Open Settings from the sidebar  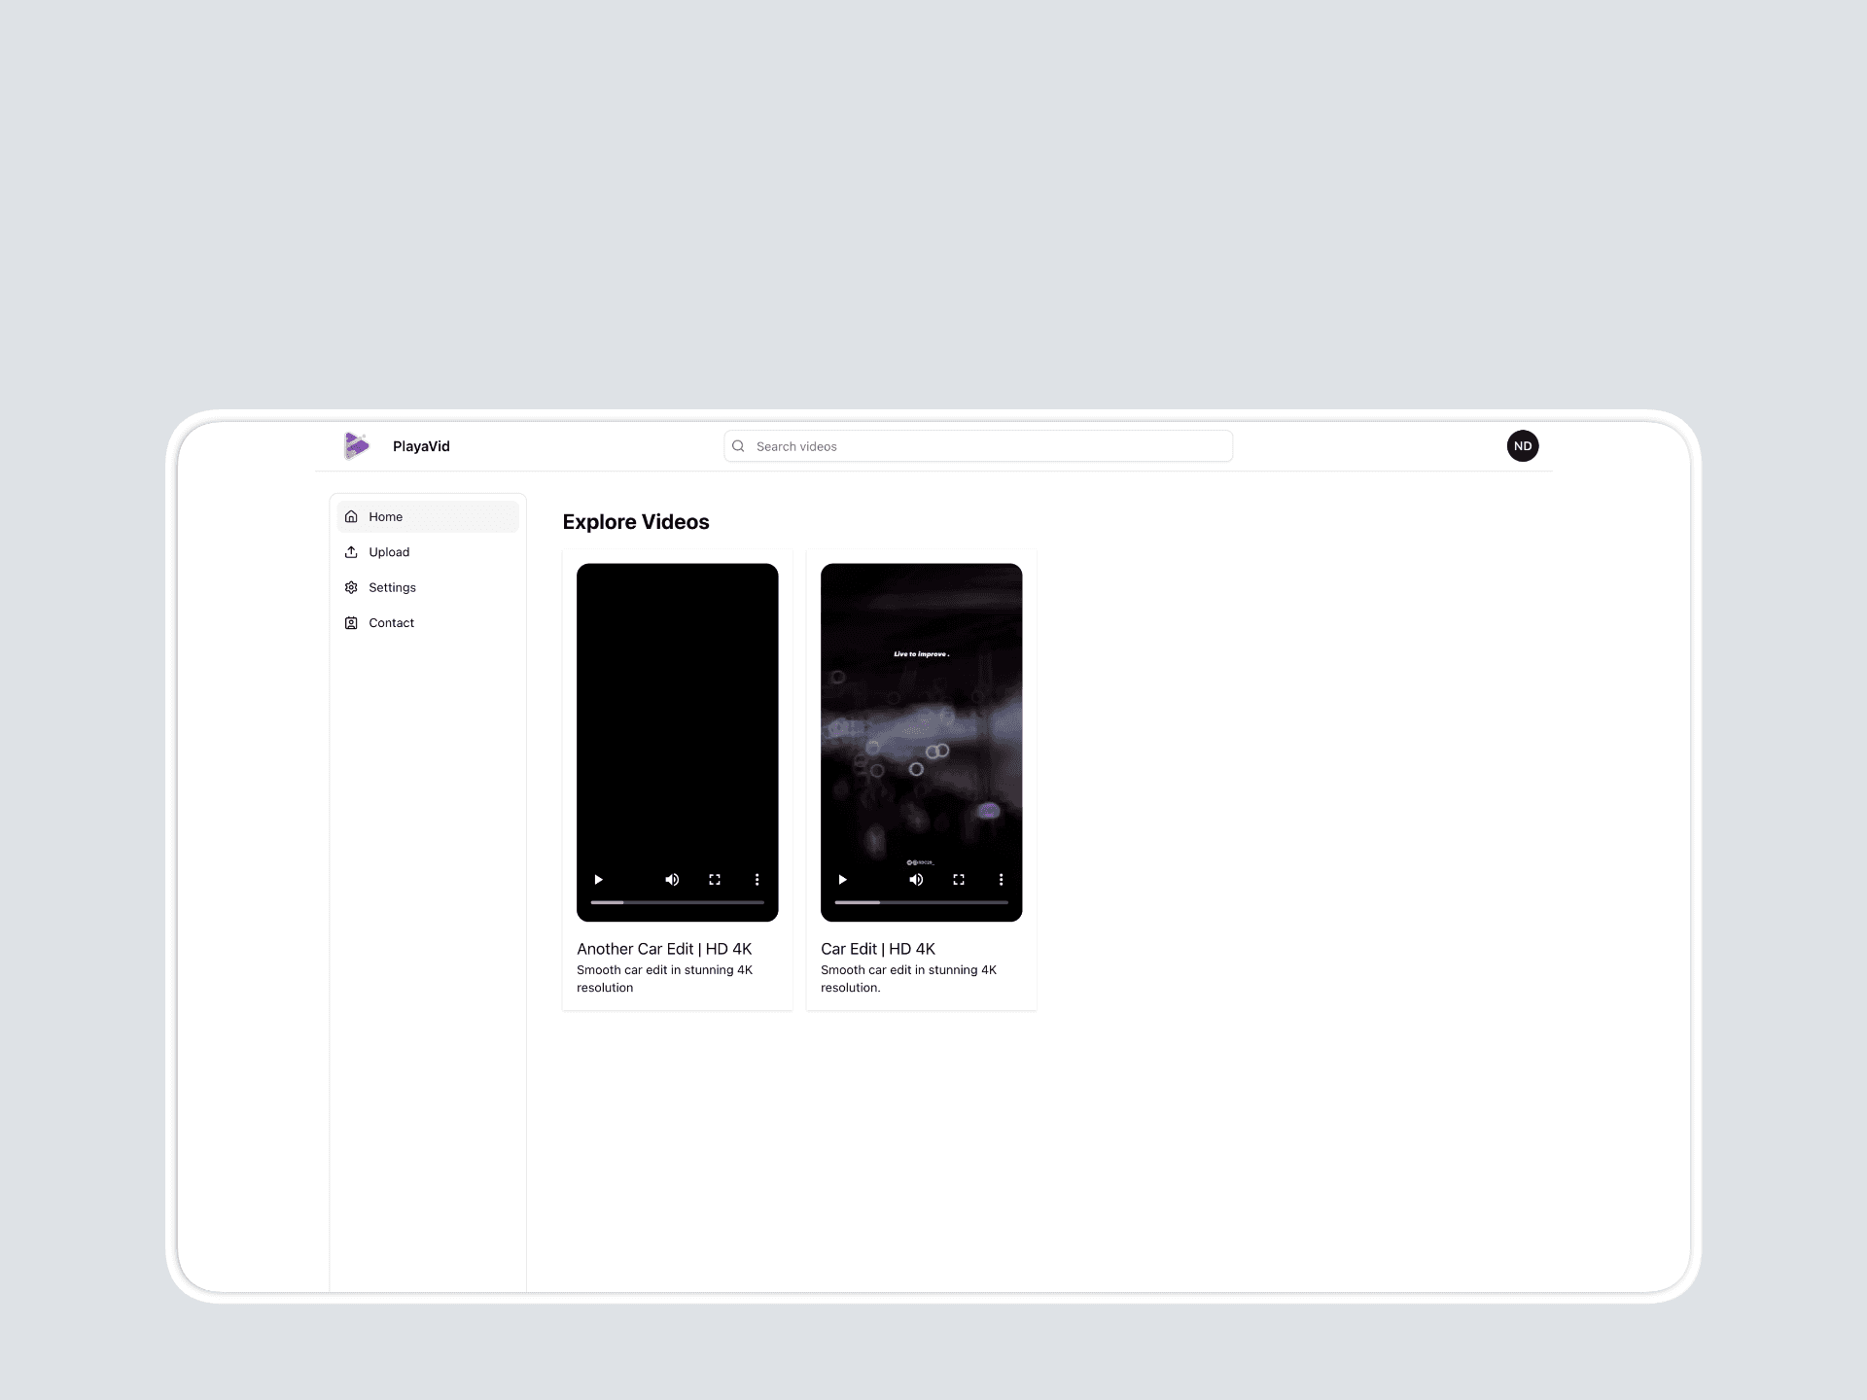[392, 587]
